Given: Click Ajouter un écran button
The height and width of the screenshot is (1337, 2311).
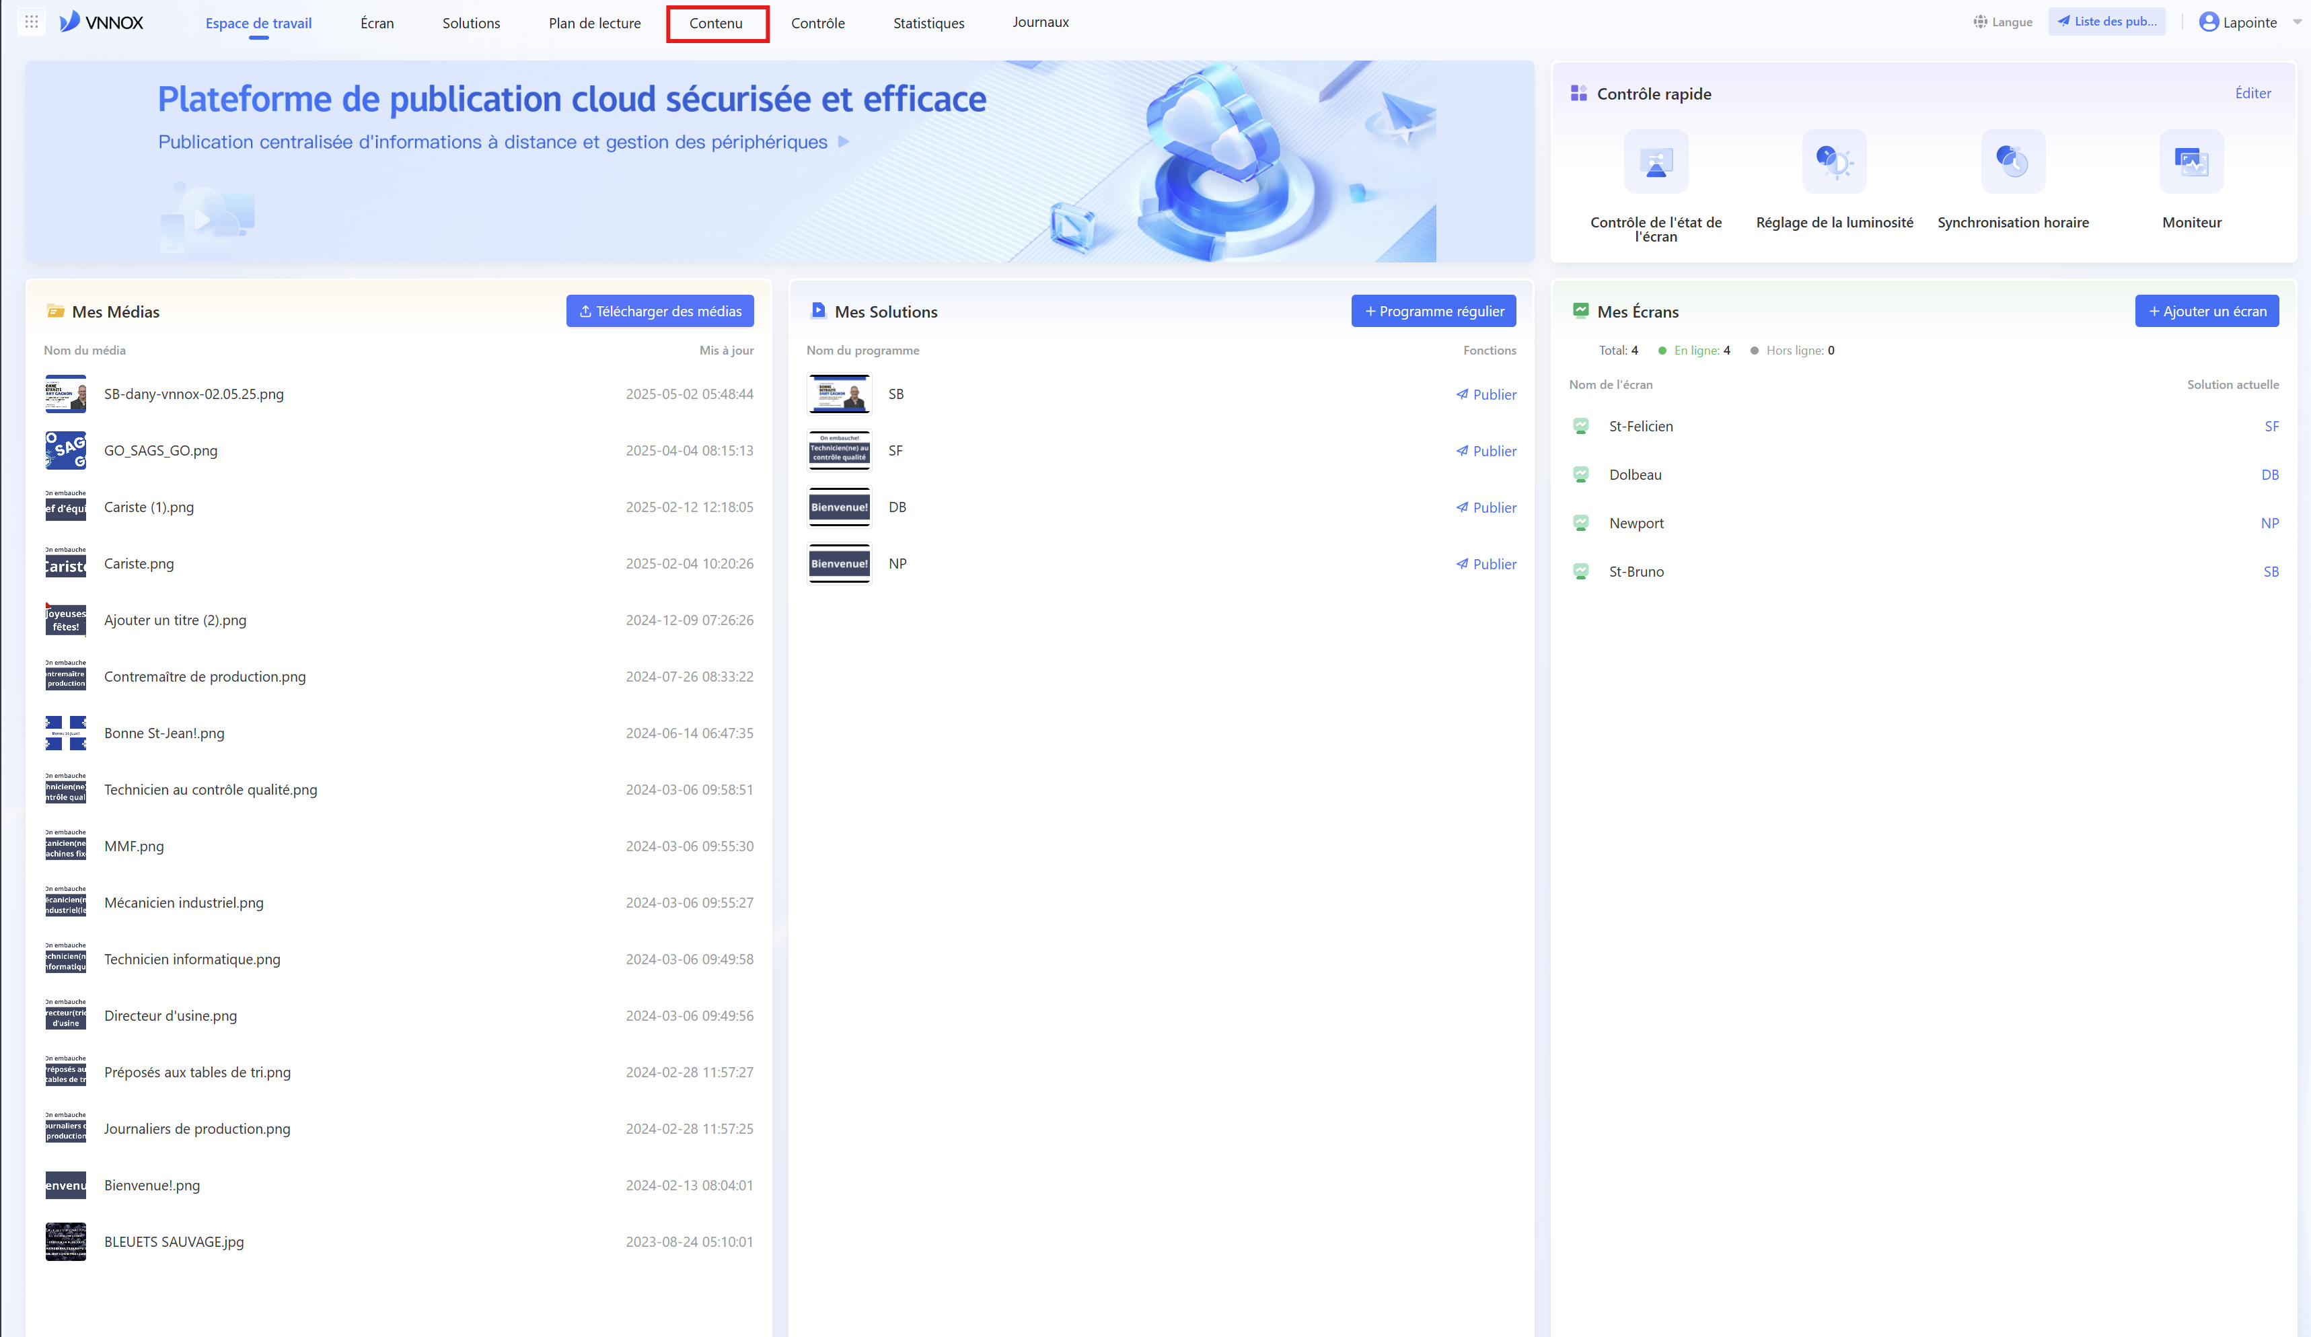Looking at the screenshot, I should point(2207,311).
